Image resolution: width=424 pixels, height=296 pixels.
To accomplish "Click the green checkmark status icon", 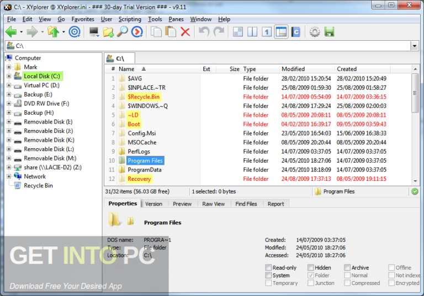I will pyautogui.click(x=415, y=191).
